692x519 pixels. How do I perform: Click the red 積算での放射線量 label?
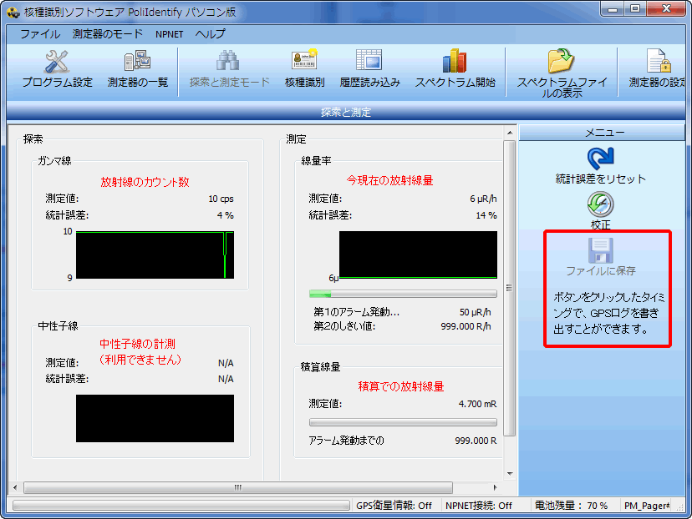pyautogui.click(x=400, y=386)
